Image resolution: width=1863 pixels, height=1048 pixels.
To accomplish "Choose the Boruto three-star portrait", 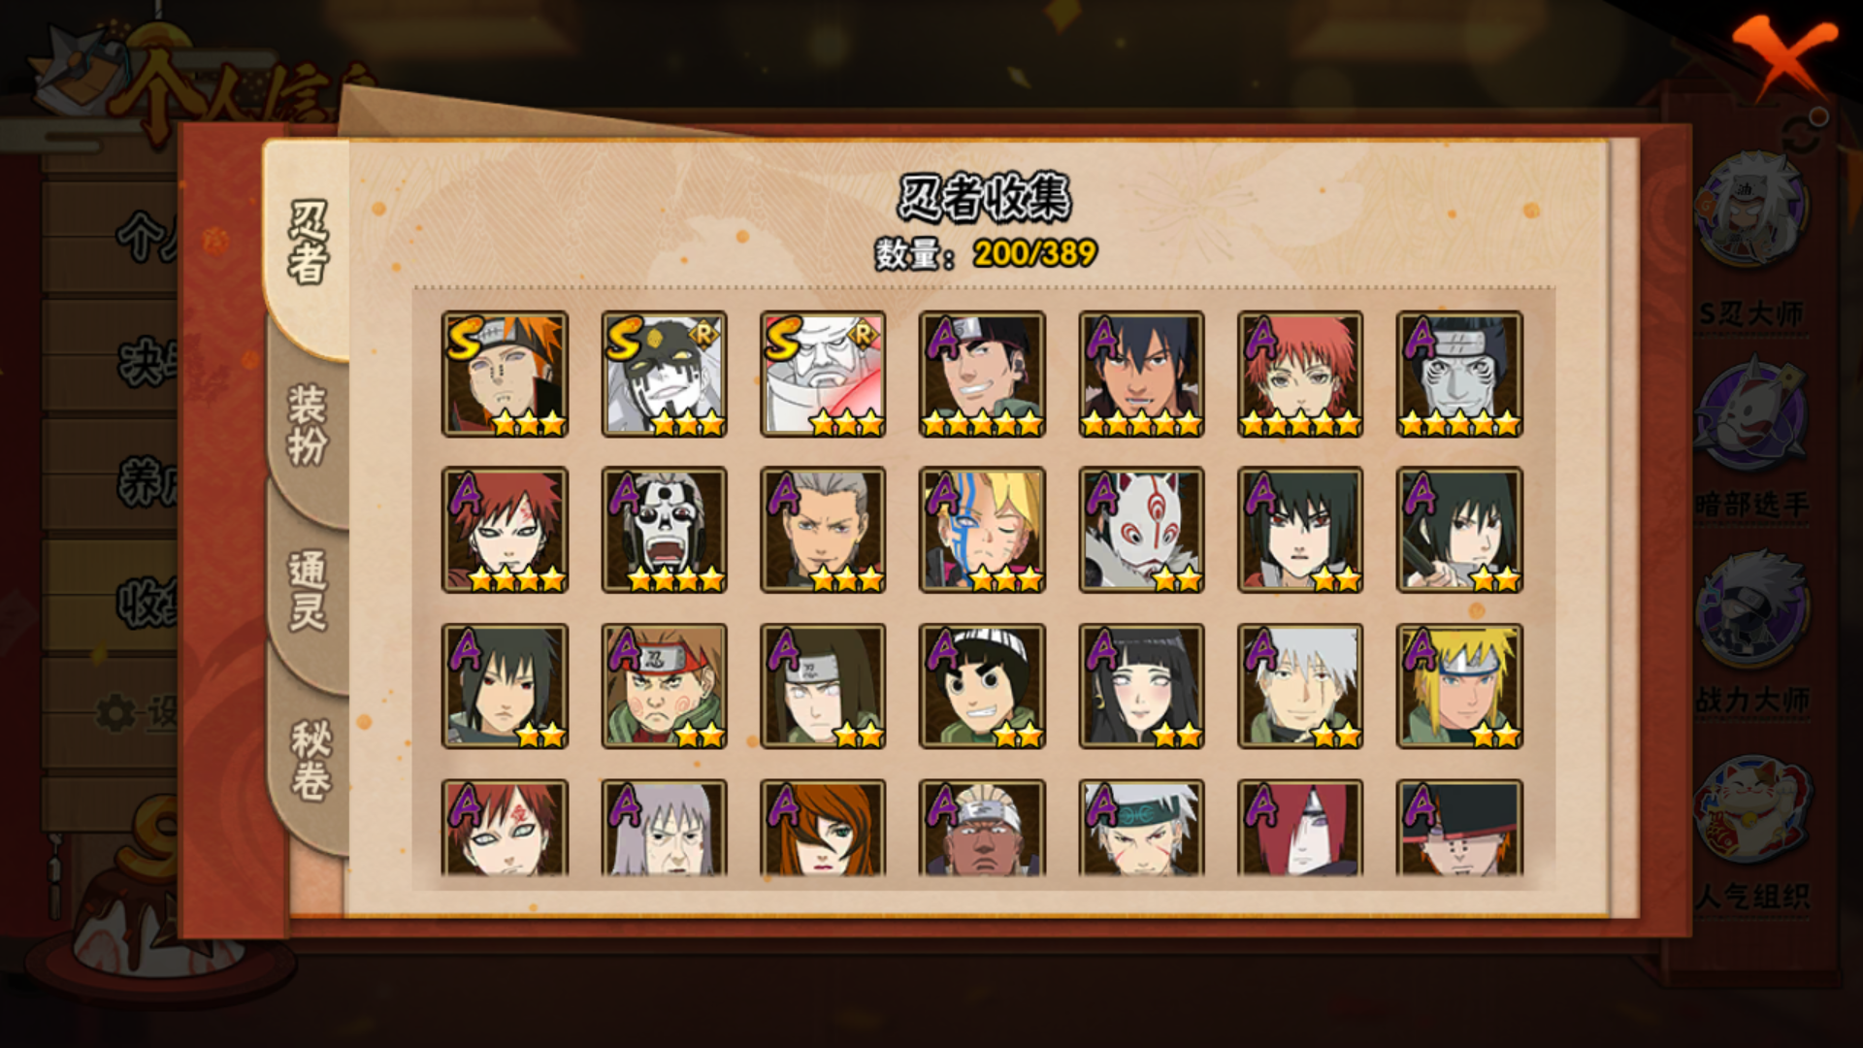I will tap(982, 530).
